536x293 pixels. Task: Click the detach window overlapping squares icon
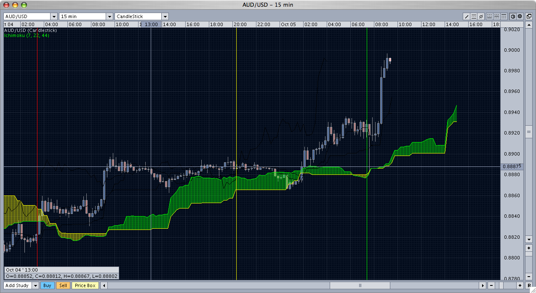pos(529,16)
